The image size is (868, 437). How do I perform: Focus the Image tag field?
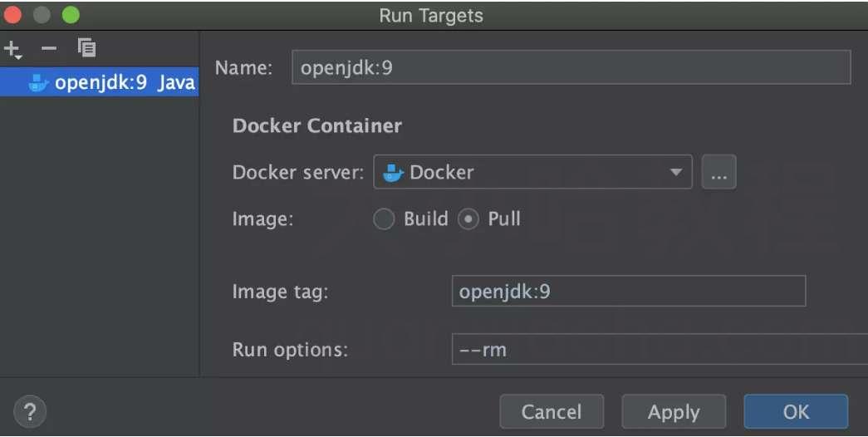click(629, 292)
